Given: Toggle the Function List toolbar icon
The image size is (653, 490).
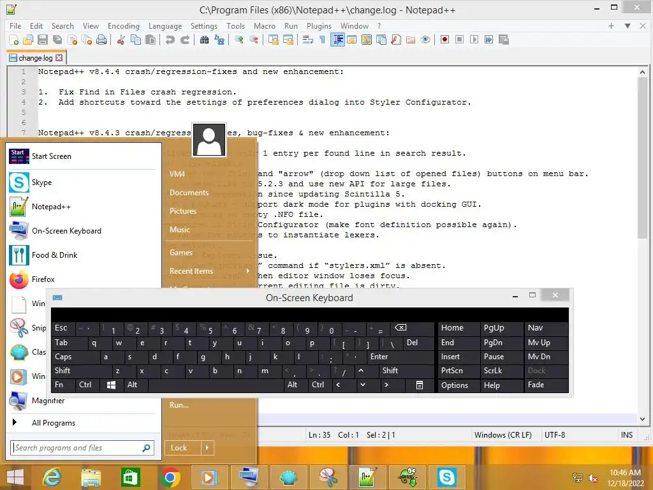Looking at the screenshot, I should 396,40.
